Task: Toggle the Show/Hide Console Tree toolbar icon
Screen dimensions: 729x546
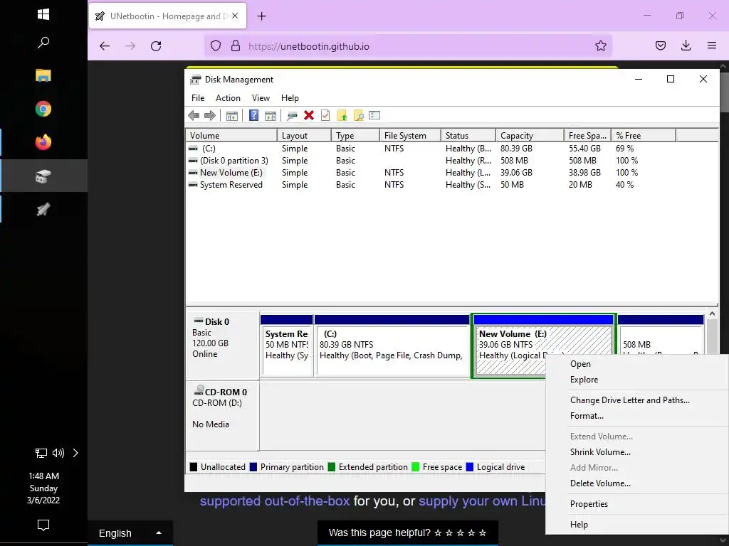Action: coord(231,116)
